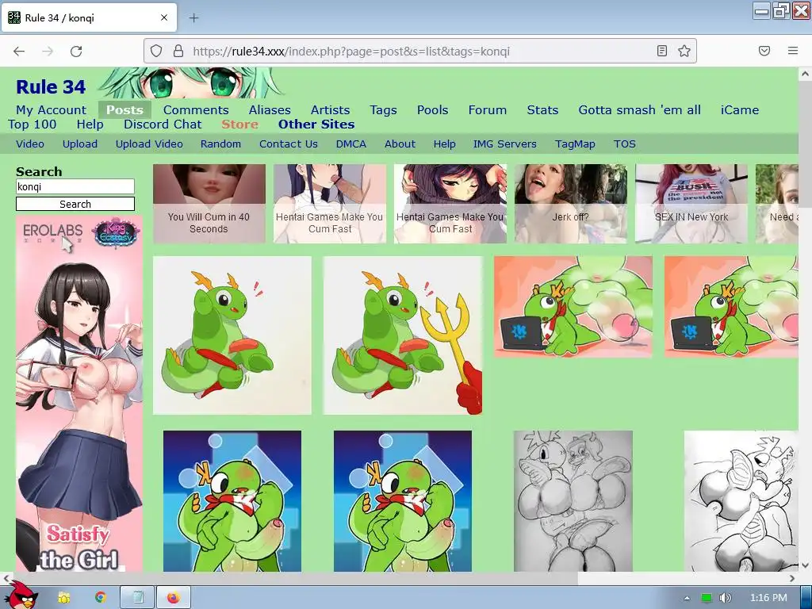Go to Pools
Image resolution: width=812 pixels, height=609 pixels.
point(432,109)
